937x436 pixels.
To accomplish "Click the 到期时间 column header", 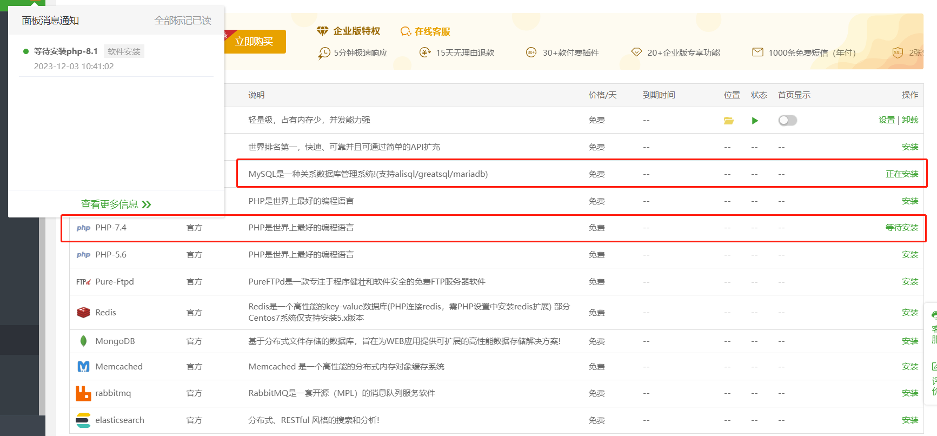I will tap(659, 95).
